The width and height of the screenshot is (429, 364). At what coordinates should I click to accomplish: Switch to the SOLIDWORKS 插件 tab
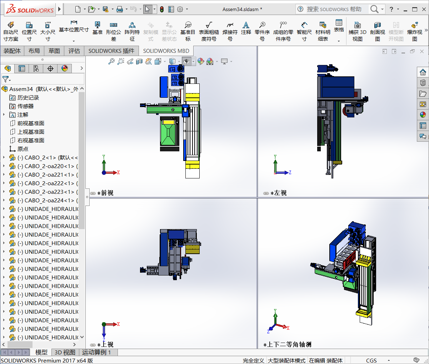click(111, 51)
